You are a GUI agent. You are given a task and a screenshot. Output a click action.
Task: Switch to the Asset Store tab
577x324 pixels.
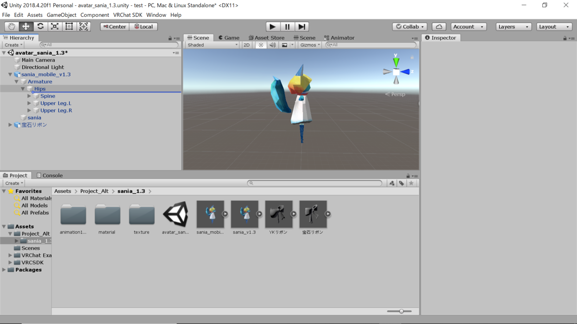pos(267,37)
